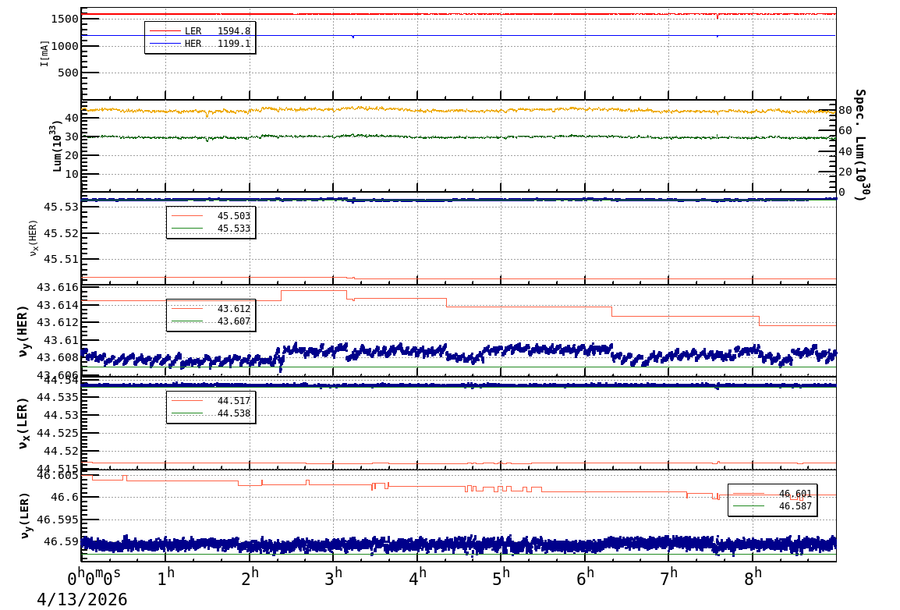The width and height of the screenshot is (900, 610).
Task: Click the I[mA] axis label
Action: click(x=44, y=53)
